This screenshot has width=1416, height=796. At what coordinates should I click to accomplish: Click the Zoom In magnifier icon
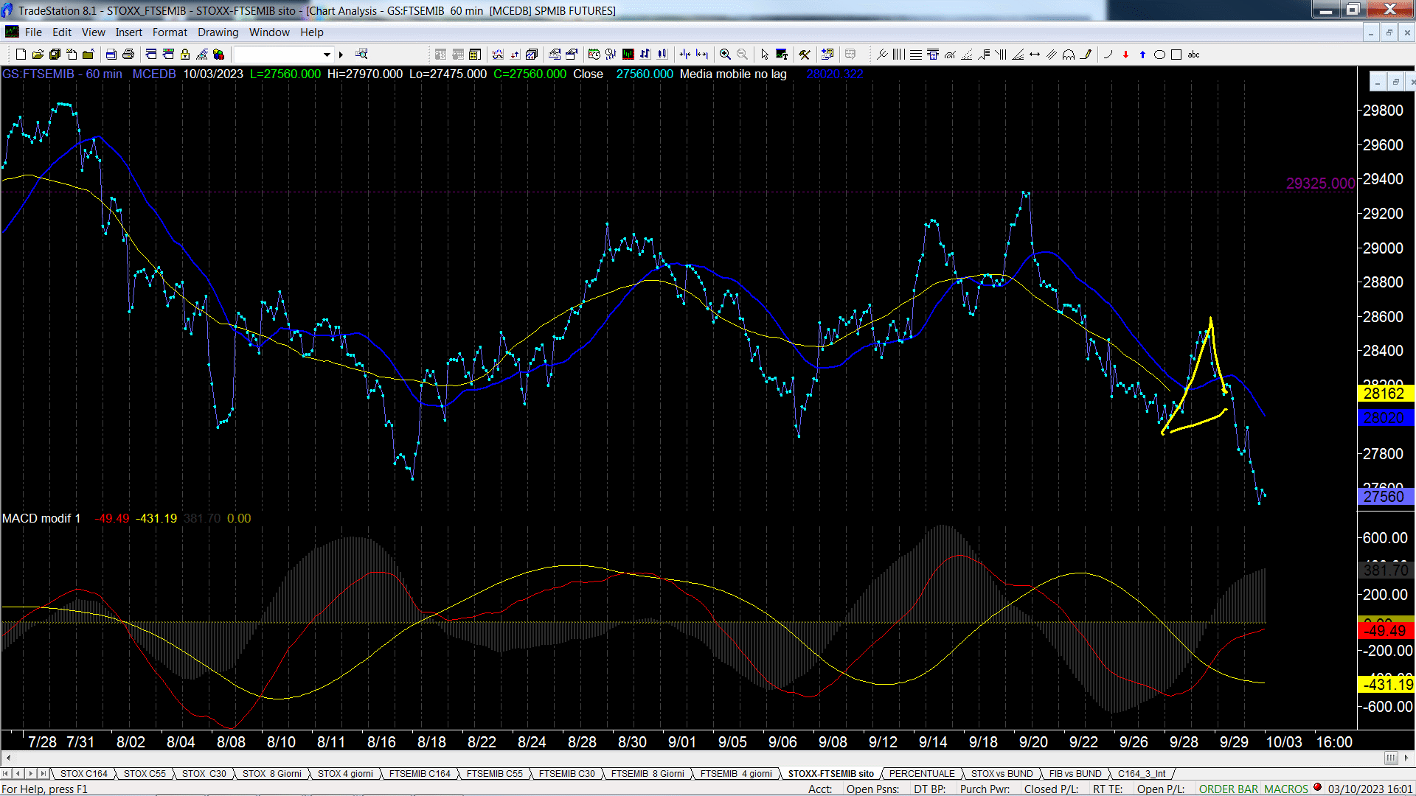pos(725,54)
